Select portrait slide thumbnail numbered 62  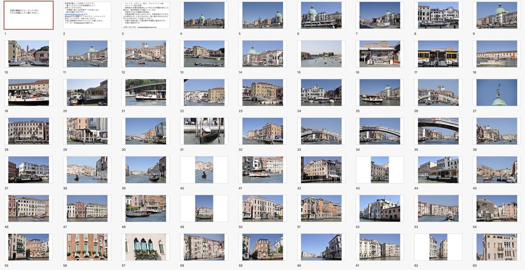coord(438,247)
